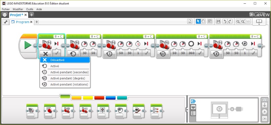Toggle brake at end on degrees block

coord(200,53)
